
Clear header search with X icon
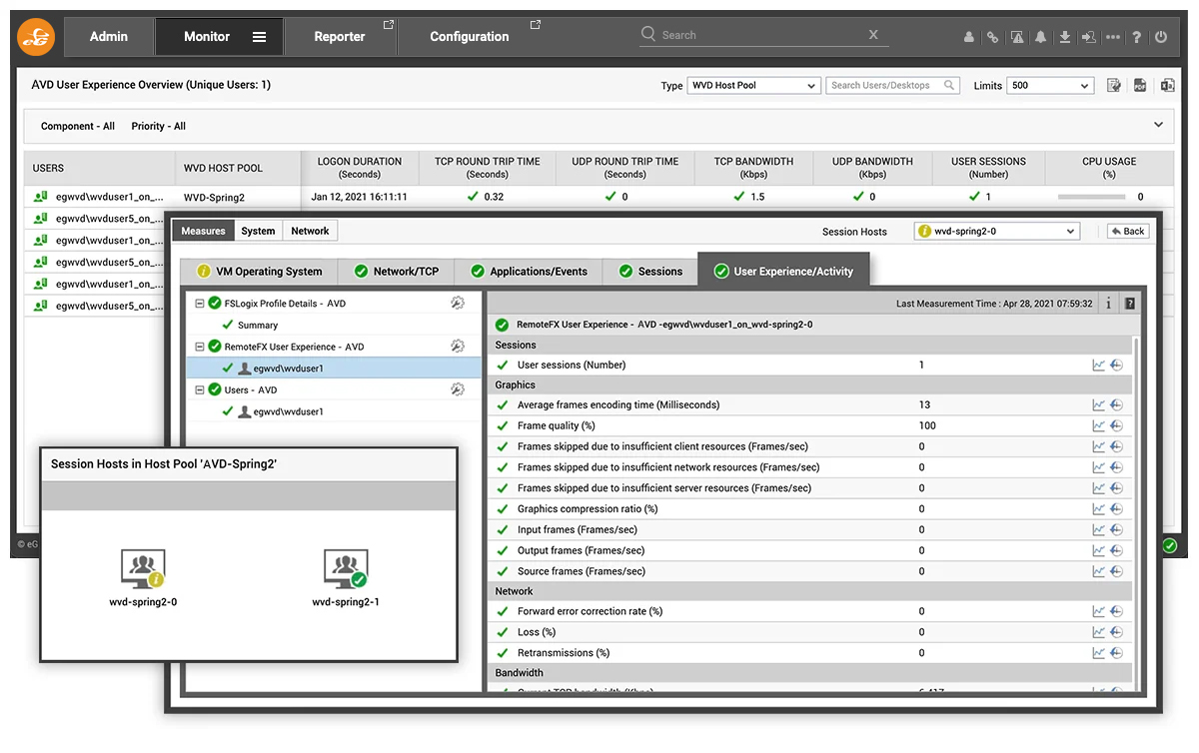point(873,35)
